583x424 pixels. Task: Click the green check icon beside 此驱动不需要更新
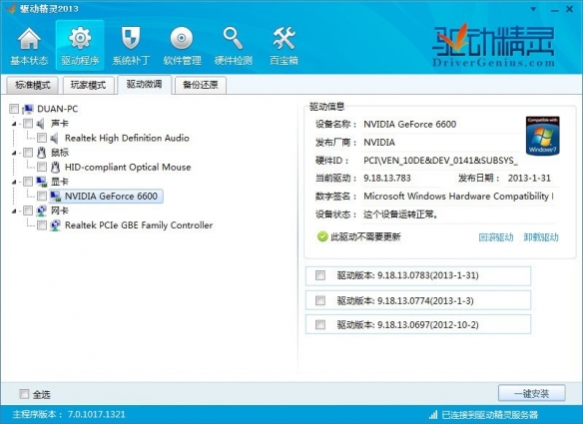[x=322, y=236]
